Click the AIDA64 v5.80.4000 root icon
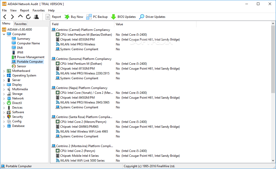This screenshot has height=169, width=276. (x=4, y=30)
